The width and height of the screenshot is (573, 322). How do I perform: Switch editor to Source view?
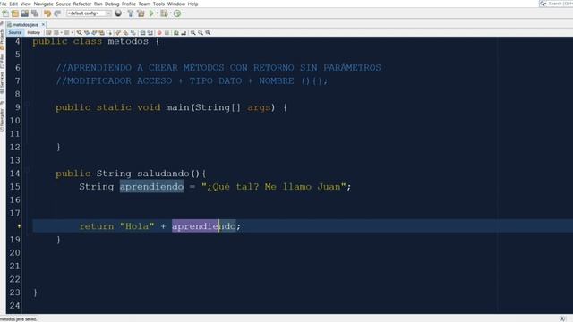coord(15,32)
